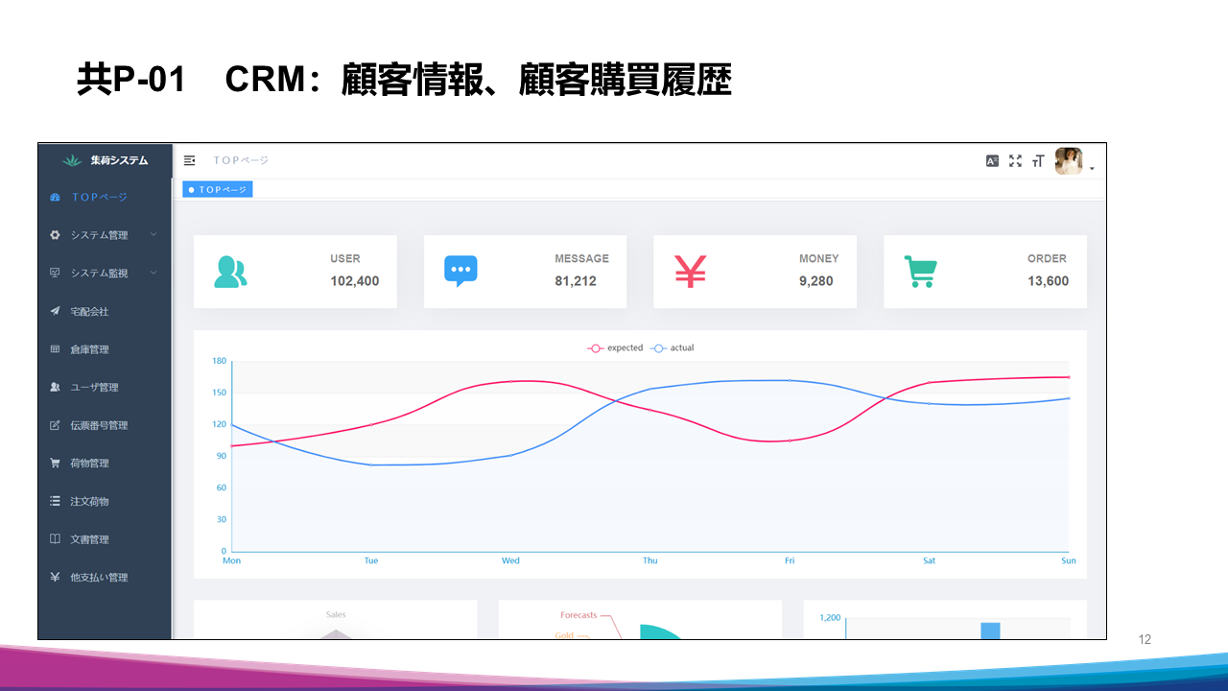Click the teal pie chart slice
The height and width of the screenshot is (691, 1228).
coord(660,631)
